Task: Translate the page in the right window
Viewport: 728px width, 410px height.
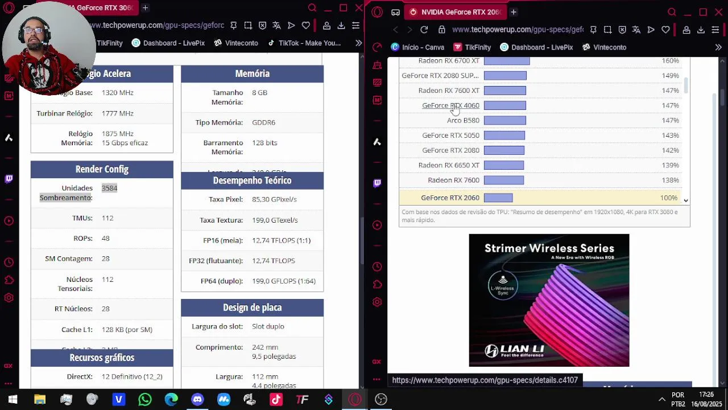Action: pyautogui.click(x=636, y=30)
